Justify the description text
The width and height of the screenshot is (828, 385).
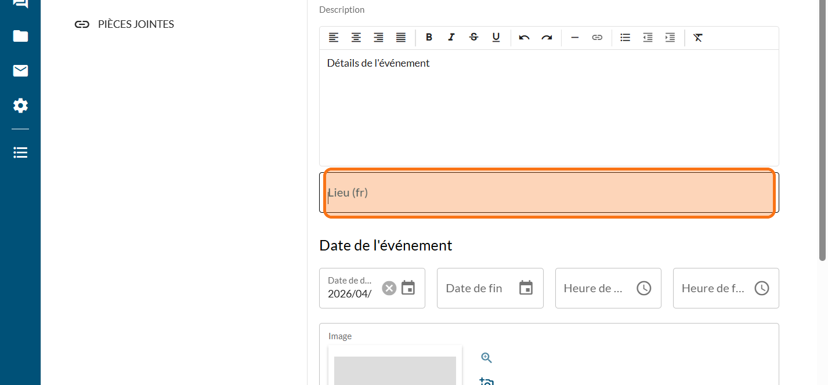tap(400, 38)
